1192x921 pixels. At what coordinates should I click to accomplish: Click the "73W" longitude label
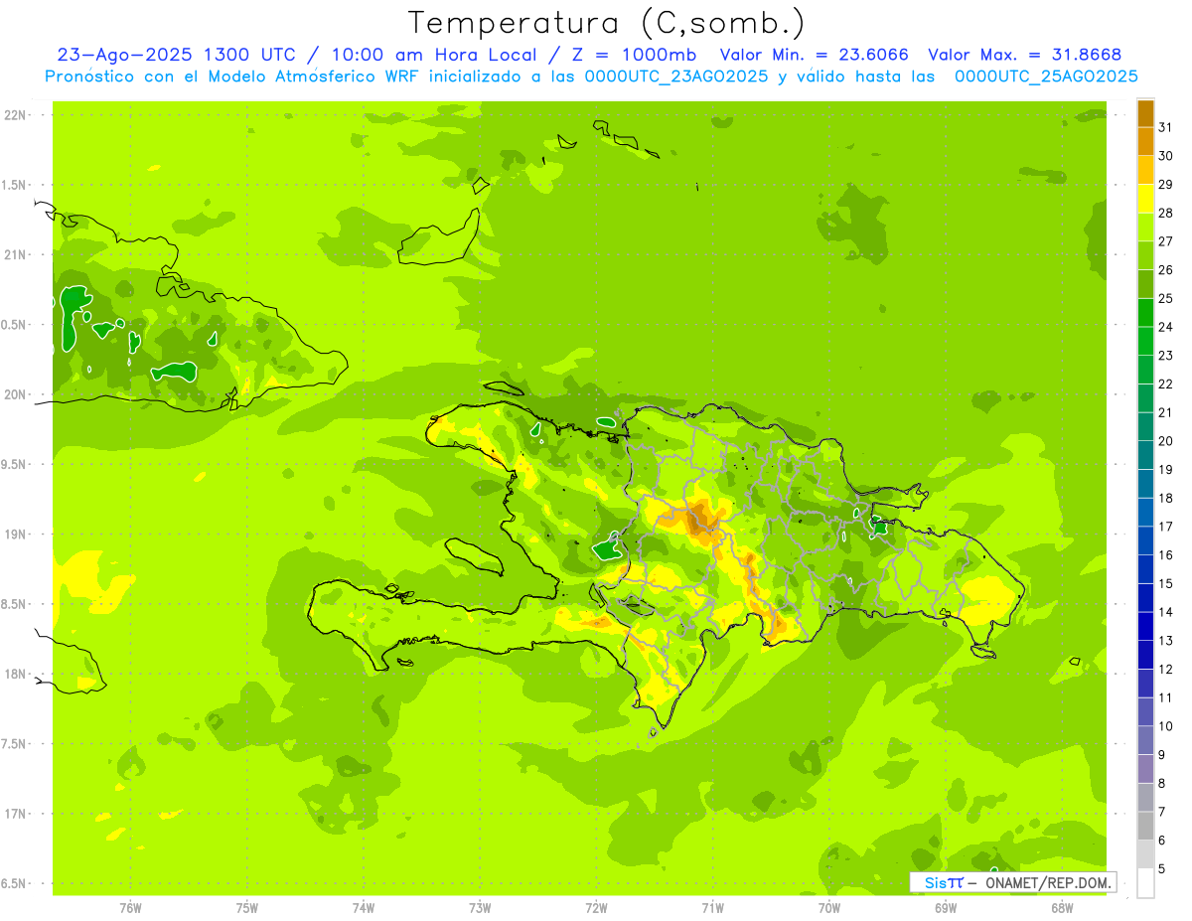tap(480, 908)
